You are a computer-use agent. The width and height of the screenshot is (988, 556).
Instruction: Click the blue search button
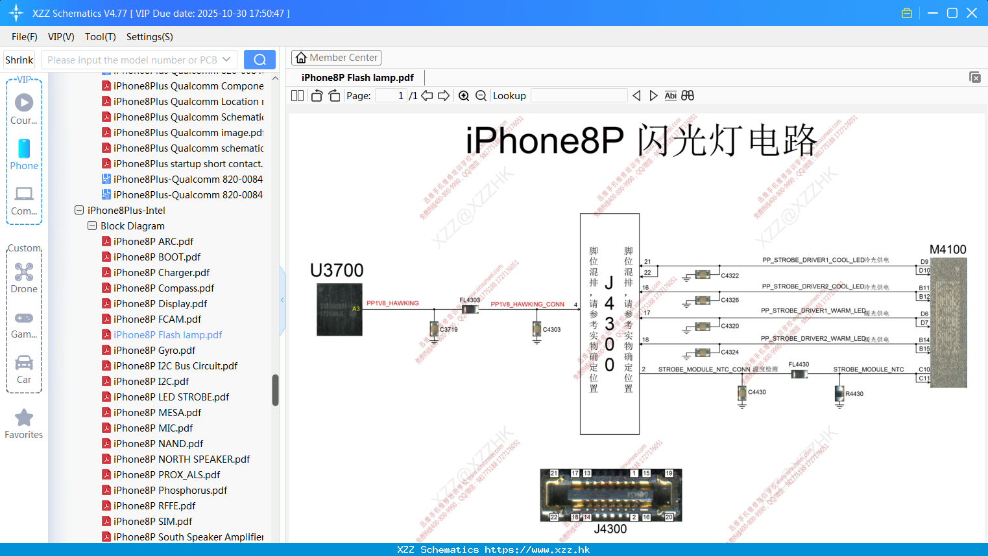[x=259, y=60]
